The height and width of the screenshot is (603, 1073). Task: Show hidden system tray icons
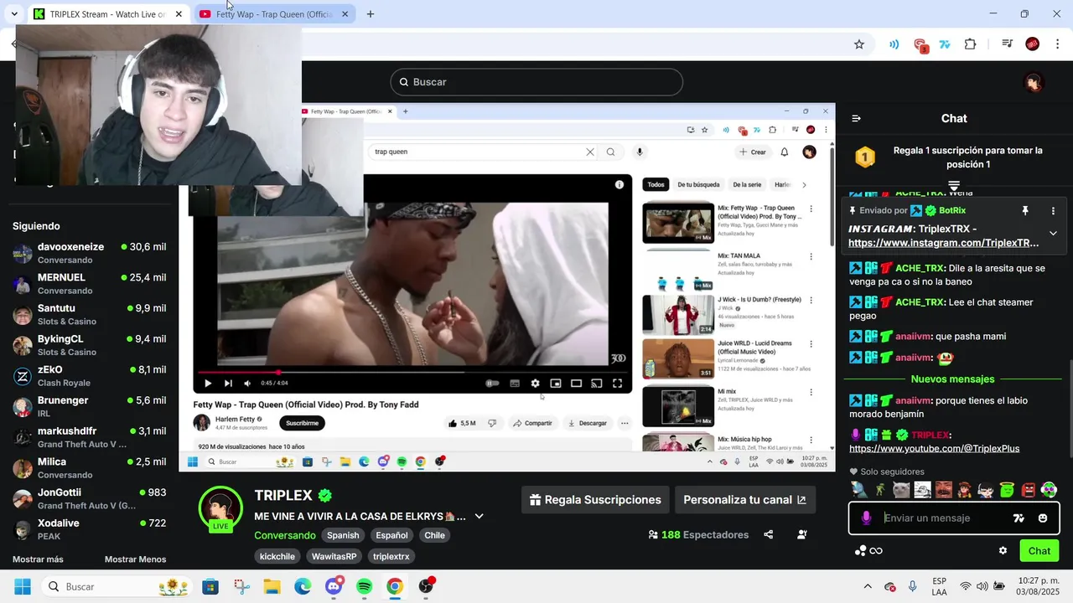[867, 586]
